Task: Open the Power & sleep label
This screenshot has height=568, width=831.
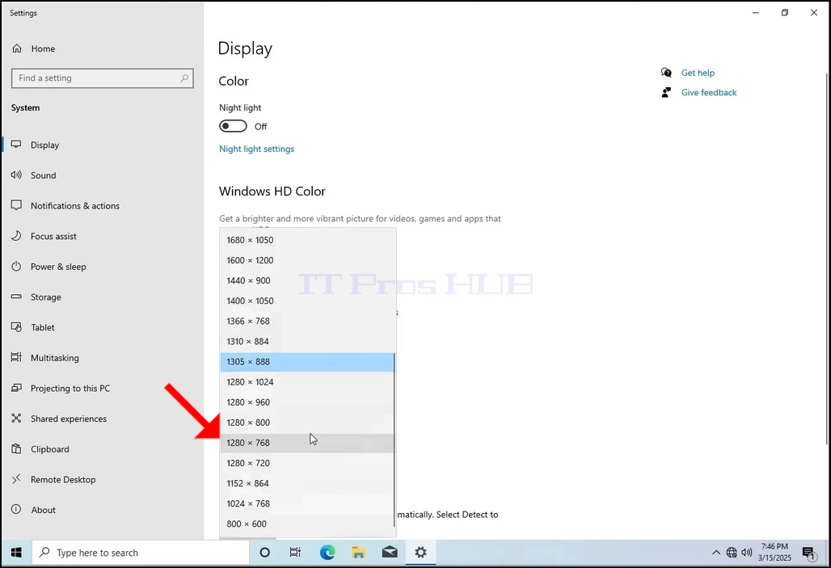Action: 58,267
